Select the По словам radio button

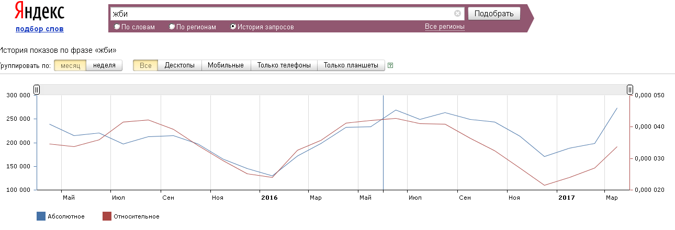coord(117,27)
